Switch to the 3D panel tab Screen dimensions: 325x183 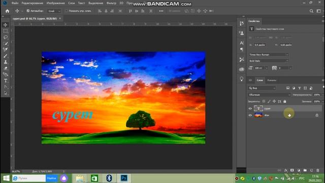(250, 80)
